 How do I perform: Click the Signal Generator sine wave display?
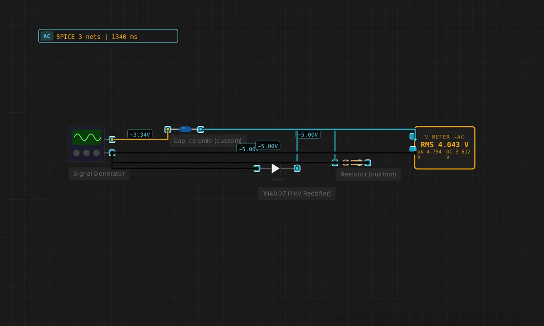click(87, 137)
